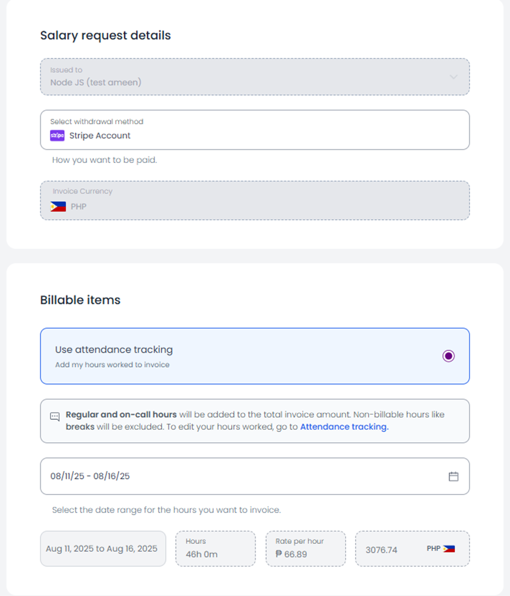Click the peso sign in Rate per hour
This screenshot has height=596, width=510.
pyautogui.click(x=278, y=554)
